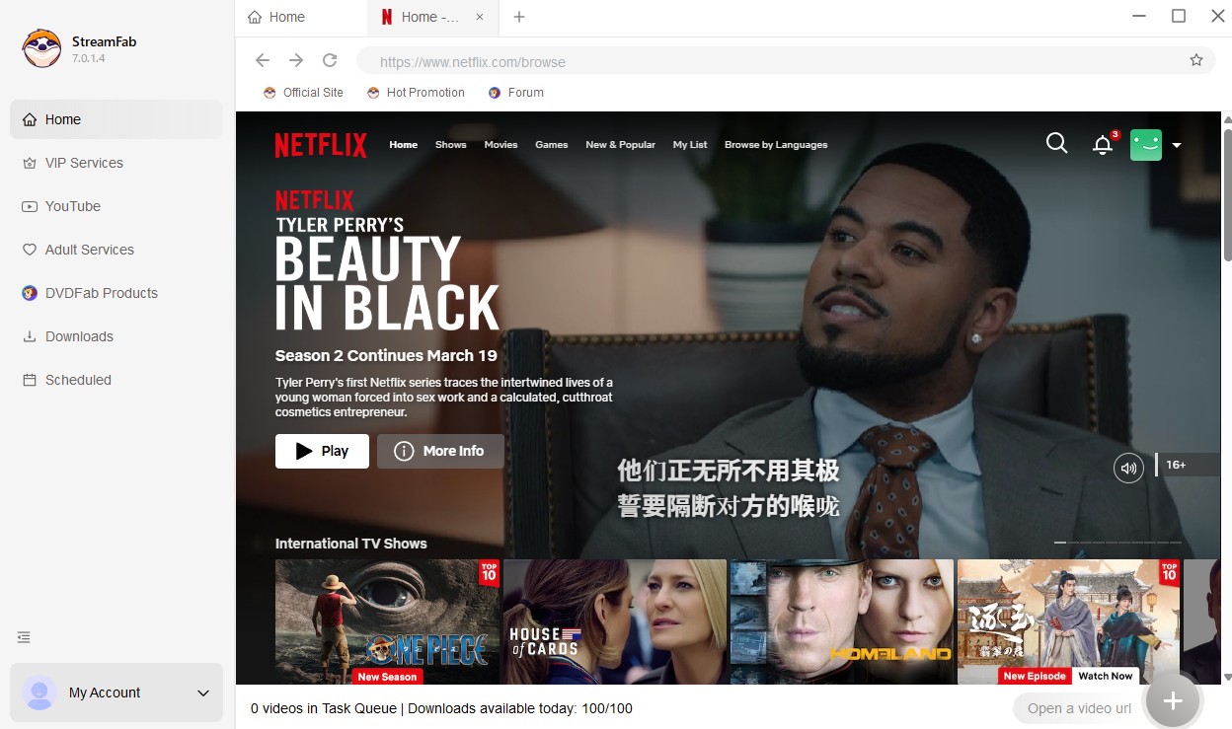Viewport: 1232px width, 729px height.
Task: Open Netflix search magnifier icon
Action: (x=1056, y=144)
